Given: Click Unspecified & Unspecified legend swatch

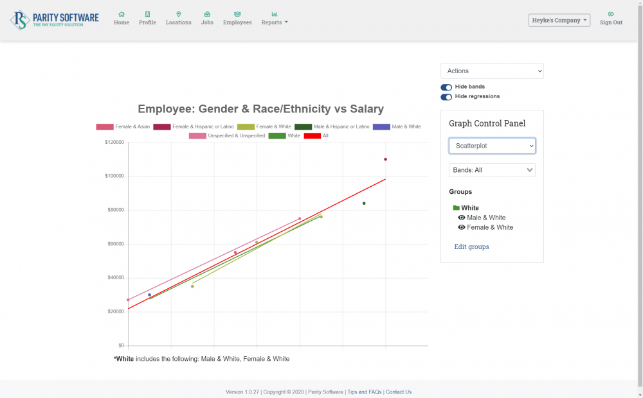Looking at the screenshot, I should click(x=197, y=136).
